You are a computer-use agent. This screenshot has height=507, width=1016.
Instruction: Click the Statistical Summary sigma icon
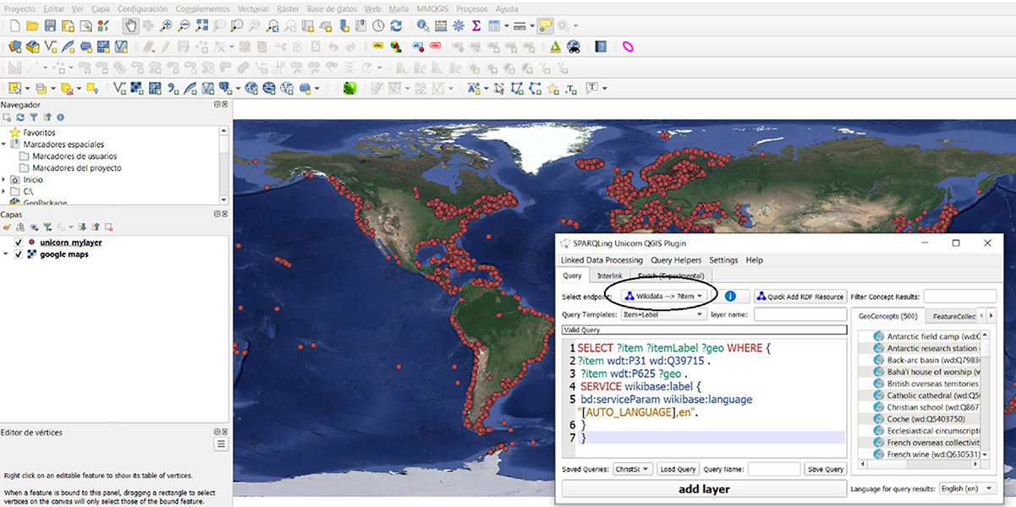point(476,26)
